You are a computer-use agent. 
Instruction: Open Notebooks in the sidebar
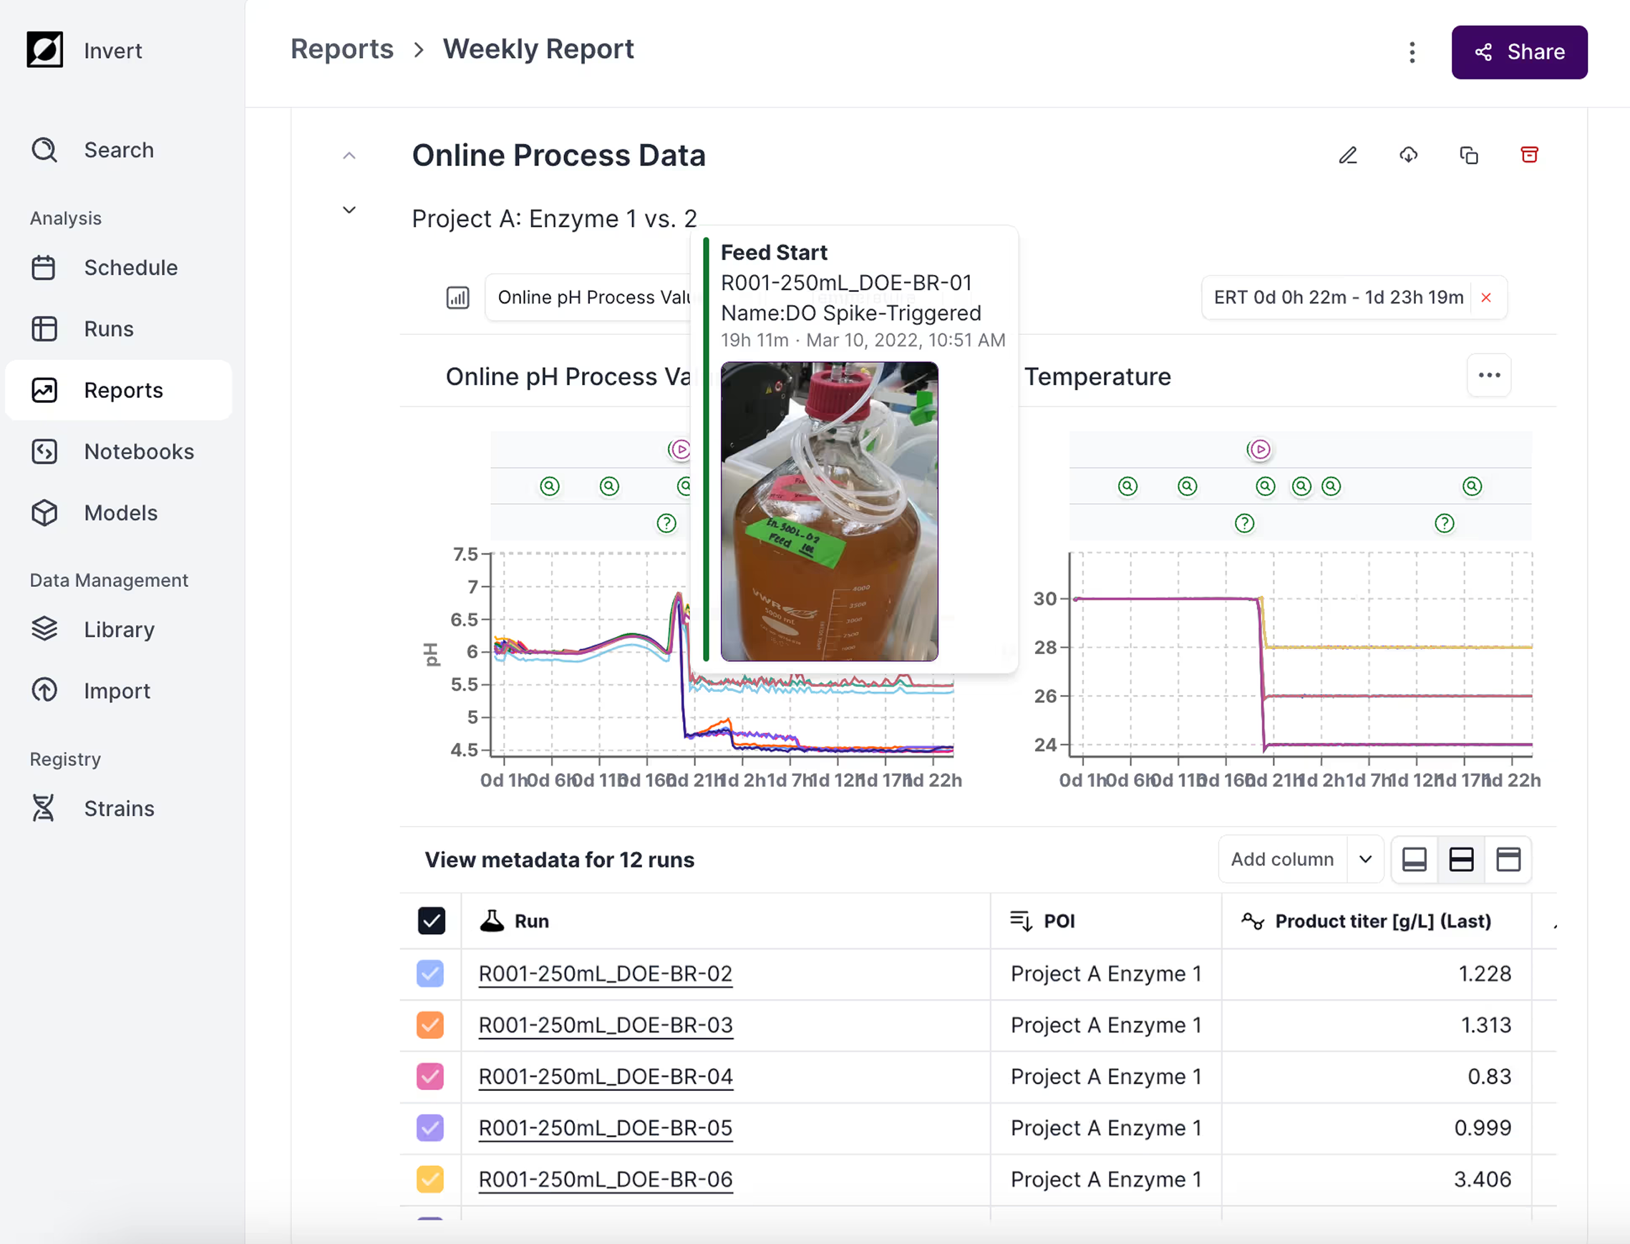[x=138, y=452]
